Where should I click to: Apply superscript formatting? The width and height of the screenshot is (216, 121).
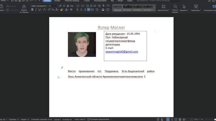[x=49, y=10]
